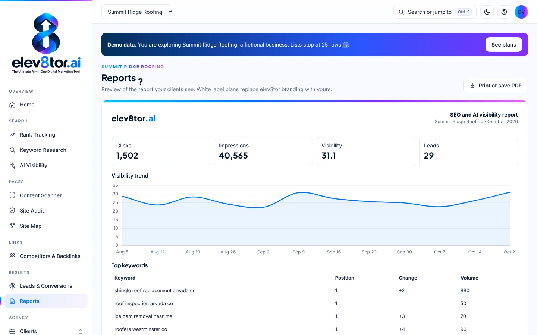This screenshot has height=335, width=537.
Task: Click the Reports document icon
Action: [x=12, y=301]
